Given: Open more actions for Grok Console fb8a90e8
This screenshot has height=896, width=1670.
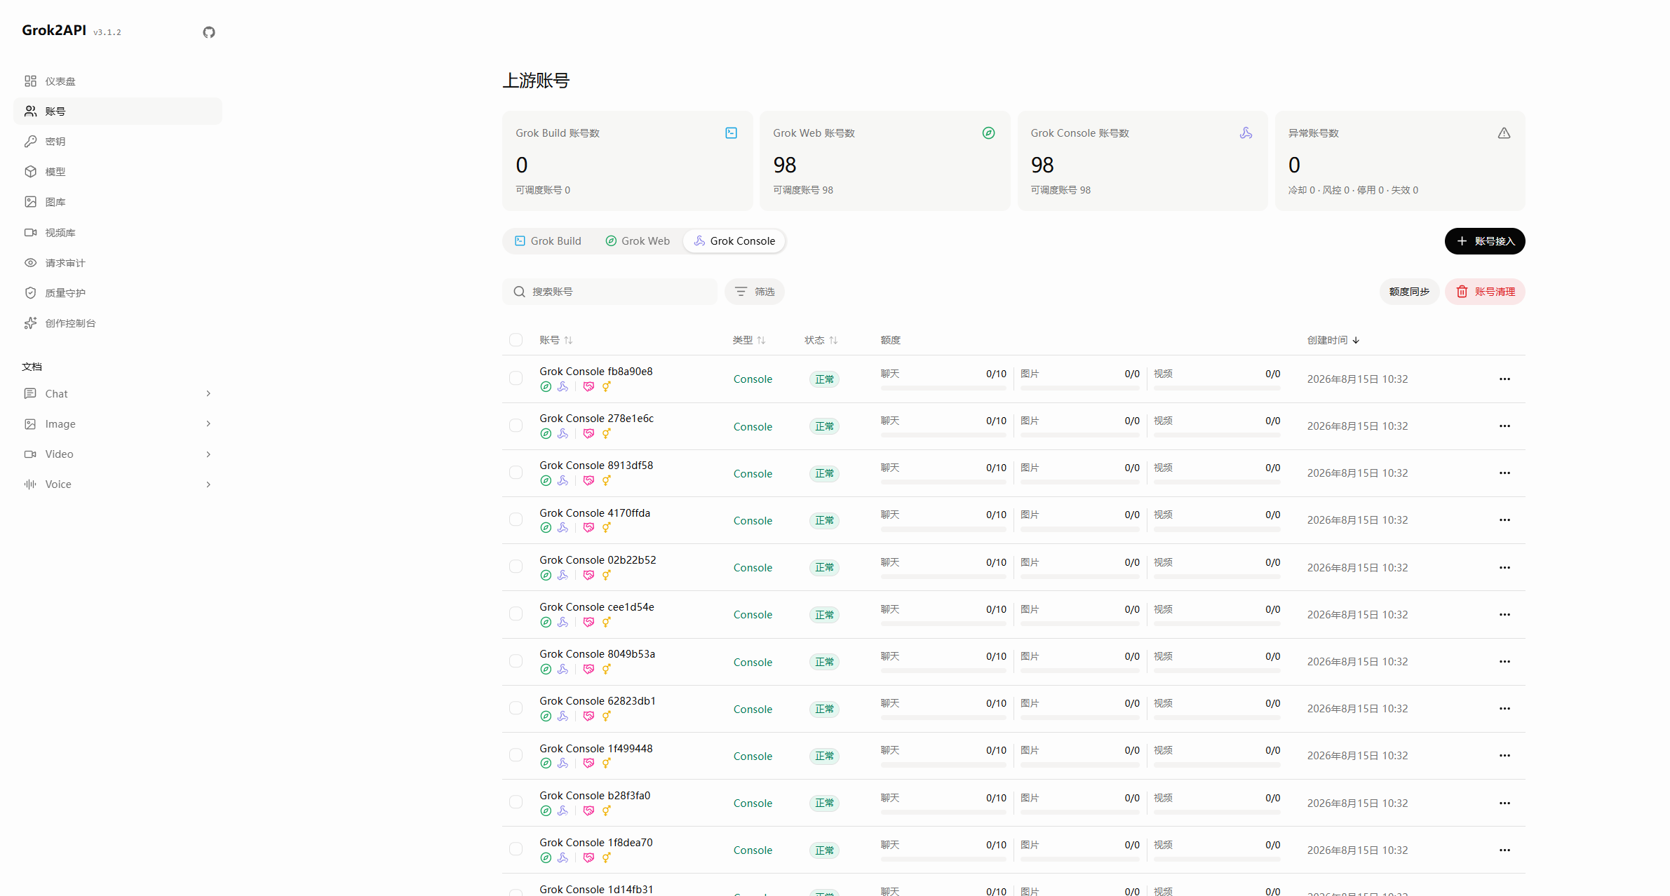Looking at the screenshot, I should 1504,379.
